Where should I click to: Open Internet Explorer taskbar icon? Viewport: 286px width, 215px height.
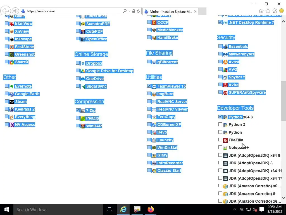pyautogui.click(x=123, y=209)
